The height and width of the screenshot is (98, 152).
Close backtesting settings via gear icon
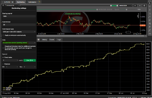(3, 6)
